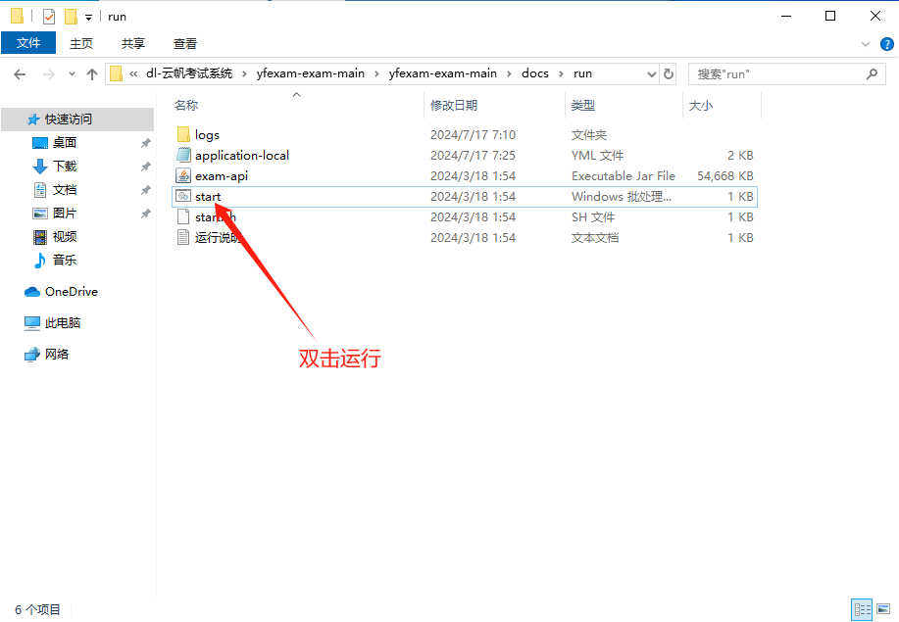This screenshot has width=899, height=622.
Task: Switch to the 共享 ribbon tab
Action: tap(133, 43)
